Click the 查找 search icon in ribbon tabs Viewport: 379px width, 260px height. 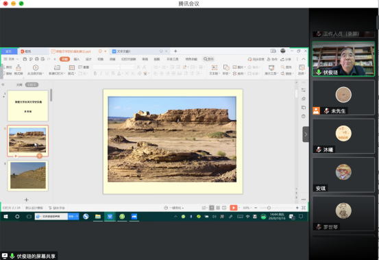tap(208, 59)
